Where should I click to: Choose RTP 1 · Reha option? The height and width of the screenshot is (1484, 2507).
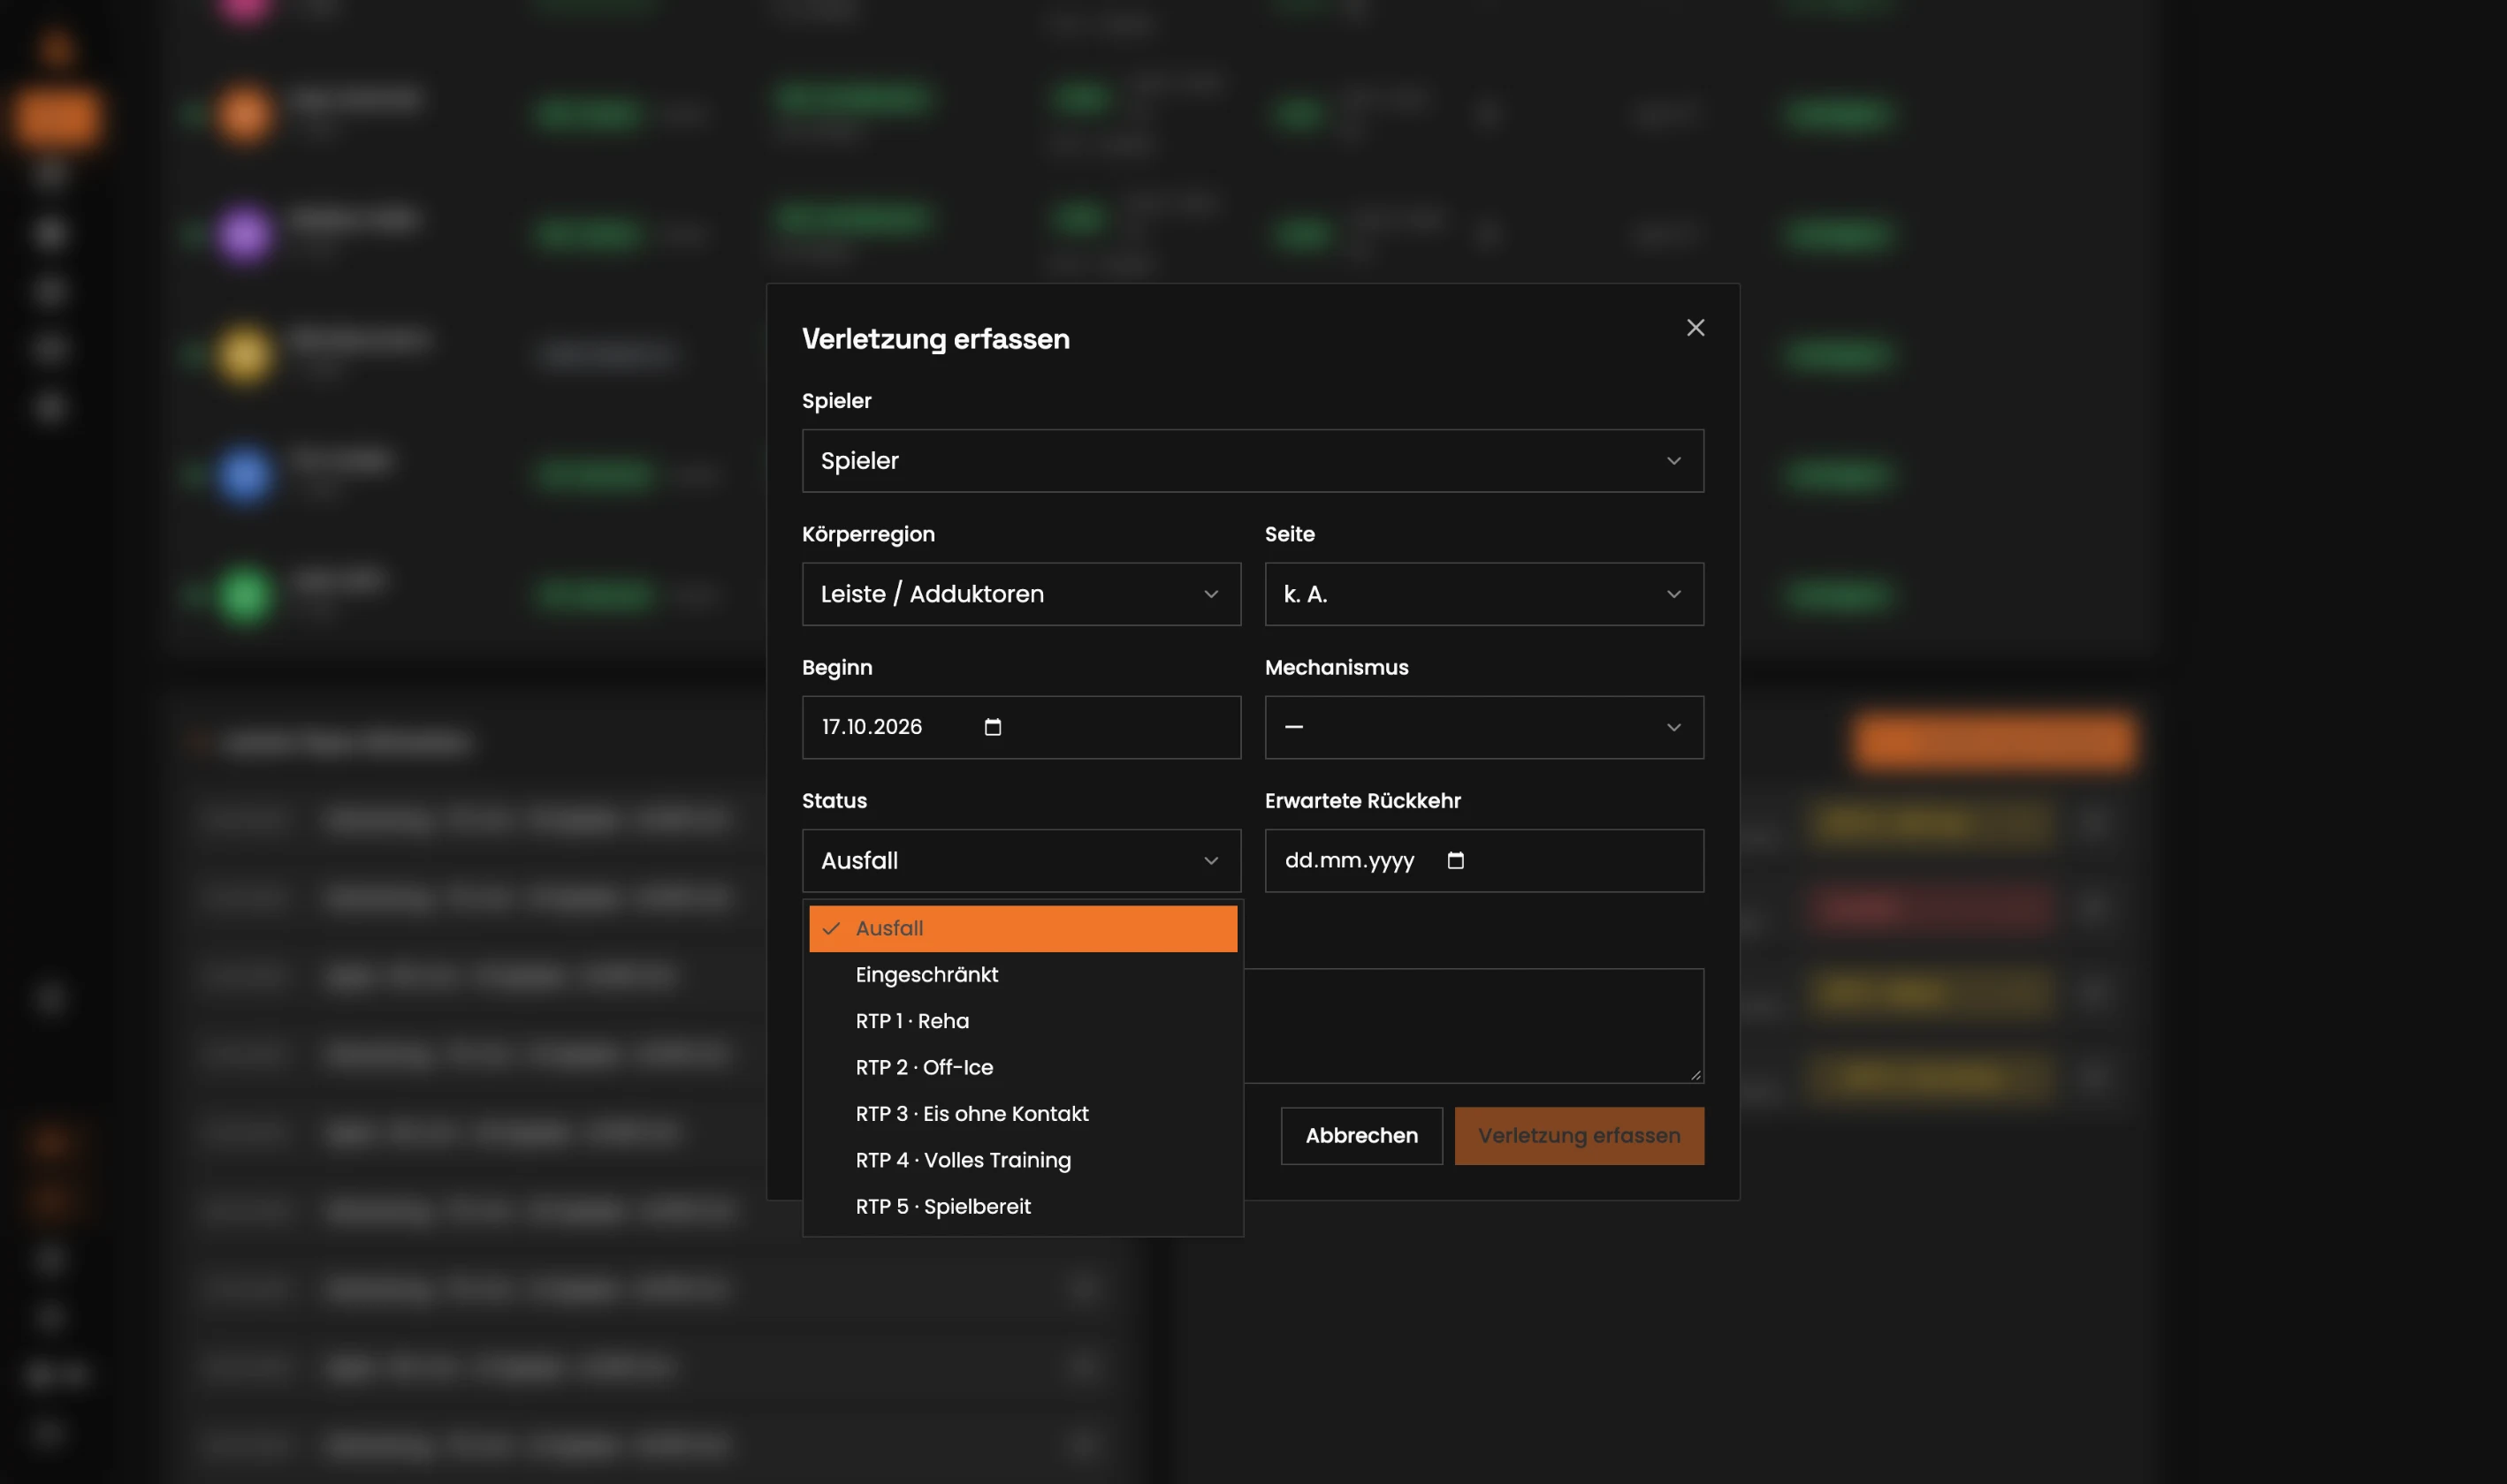1023,1021
